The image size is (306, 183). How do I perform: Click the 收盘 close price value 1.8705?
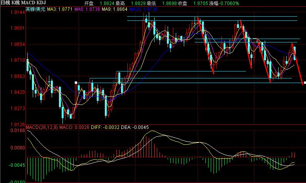click(201, 3)
